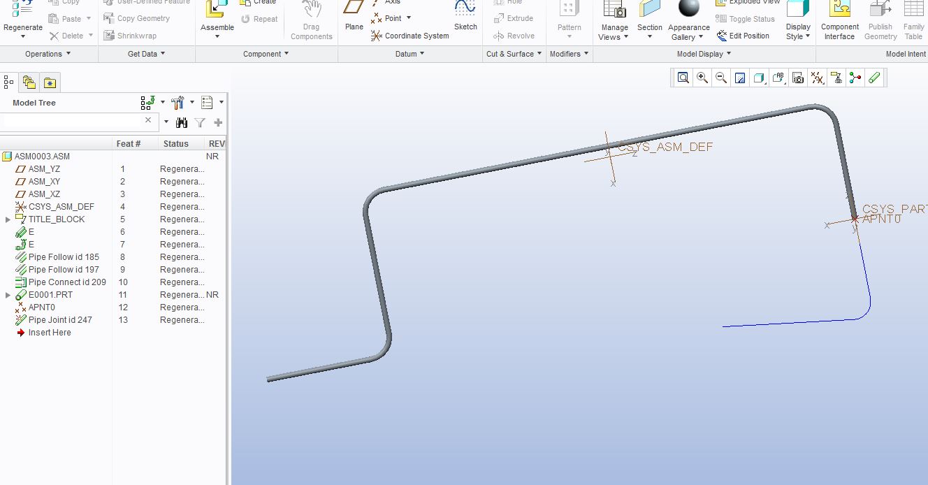Click Copy Geometry in Get Data group
This screenshot has height=485, width=928.
(137, 19)
